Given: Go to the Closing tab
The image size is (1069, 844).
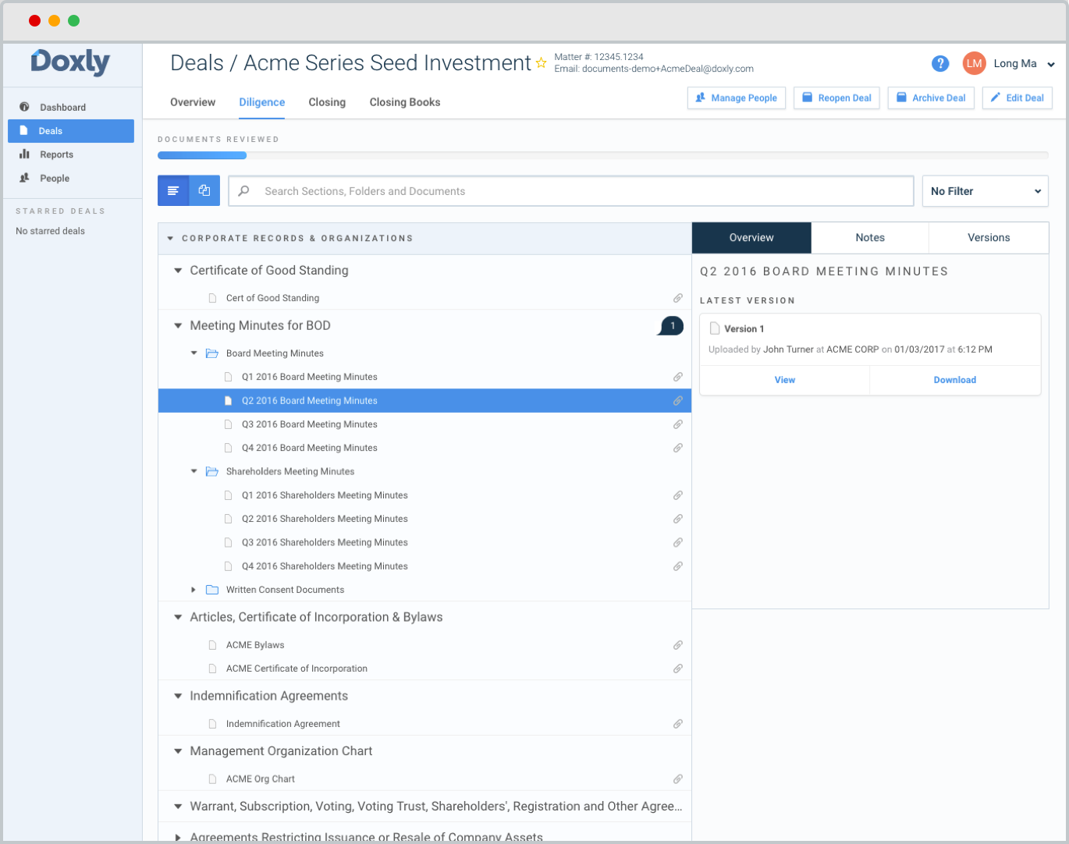Looking at the screenshot, I should click(327, 102).
